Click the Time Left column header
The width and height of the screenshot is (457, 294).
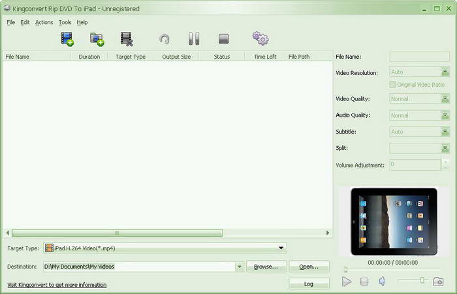(265, 57)
